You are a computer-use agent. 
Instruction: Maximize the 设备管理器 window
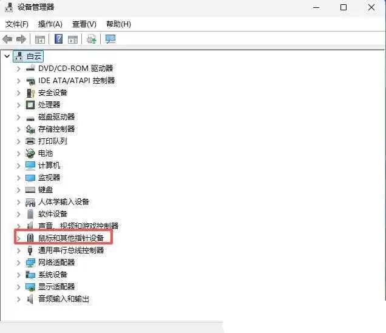(x=344, y=7)
